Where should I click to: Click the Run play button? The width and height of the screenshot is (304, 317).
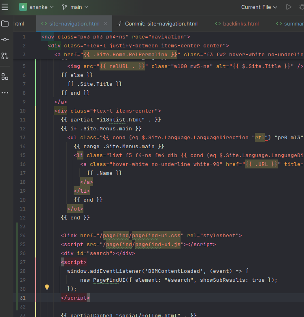tap(289, 7)
